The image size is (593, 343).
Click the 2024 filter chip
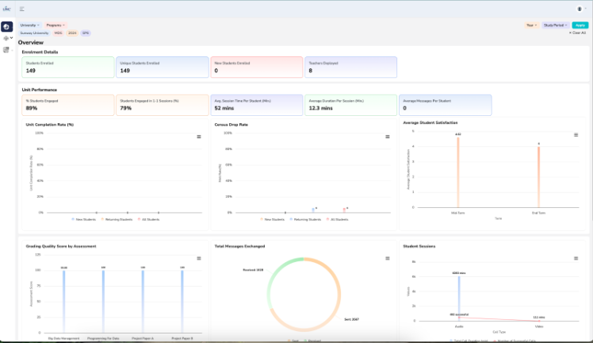click(72, 33)
